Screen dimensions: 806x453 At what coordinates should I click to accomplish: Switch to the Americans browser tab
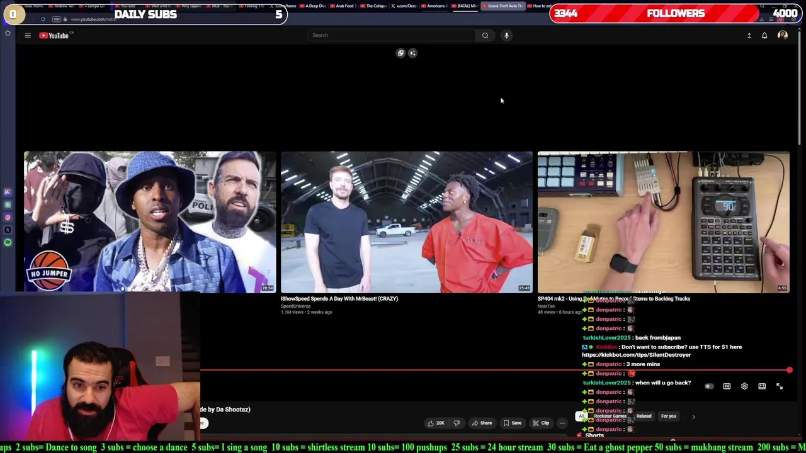click(434, 6)
